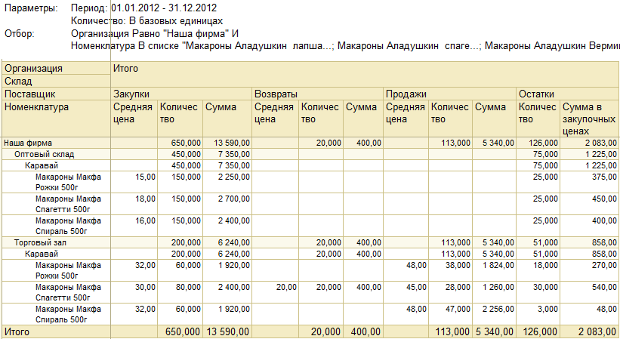Click average purchase price cell 15,00
This screenshot has width=620, height=339.
134,182
